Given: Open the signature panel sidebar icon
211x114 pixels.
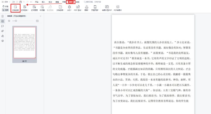Looking at the screenshot, I should click(x=3, y=36).
